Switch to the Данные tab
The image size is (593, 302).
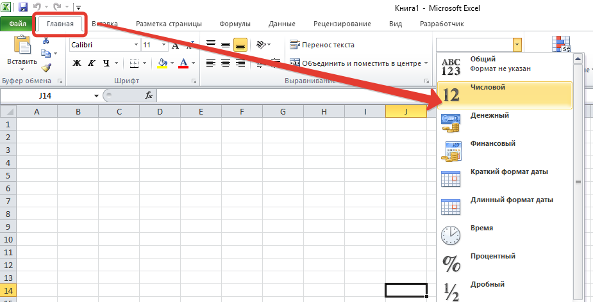[281, 24]
